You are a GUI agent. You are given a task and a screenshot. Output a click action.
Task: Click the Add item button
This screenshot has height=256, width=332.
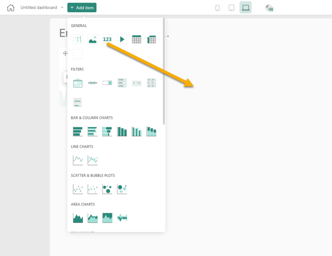tap(82, 8)
